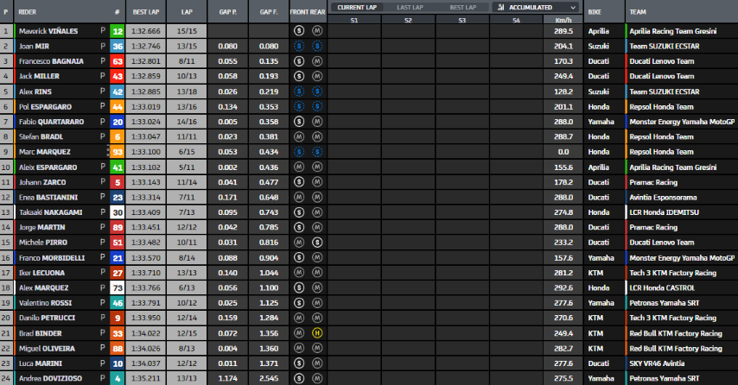Open the Accumulated view dropdown
The image size is (738, 385).
(536, 7)
